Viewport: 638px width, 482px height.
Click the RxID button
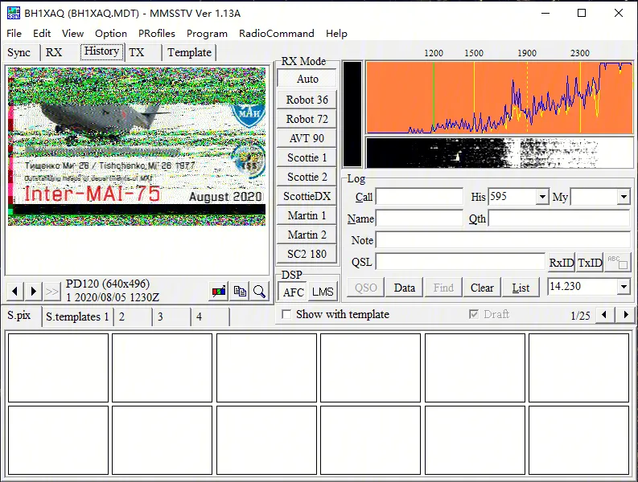coord(562,263)
